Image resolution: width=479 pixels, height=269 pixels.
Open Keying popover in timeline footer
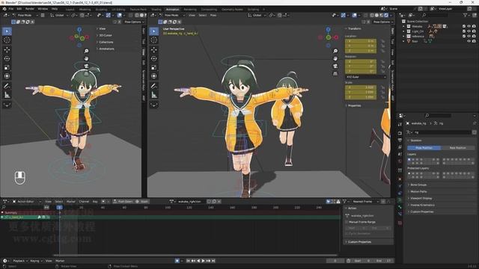click(x=36, y=261)
